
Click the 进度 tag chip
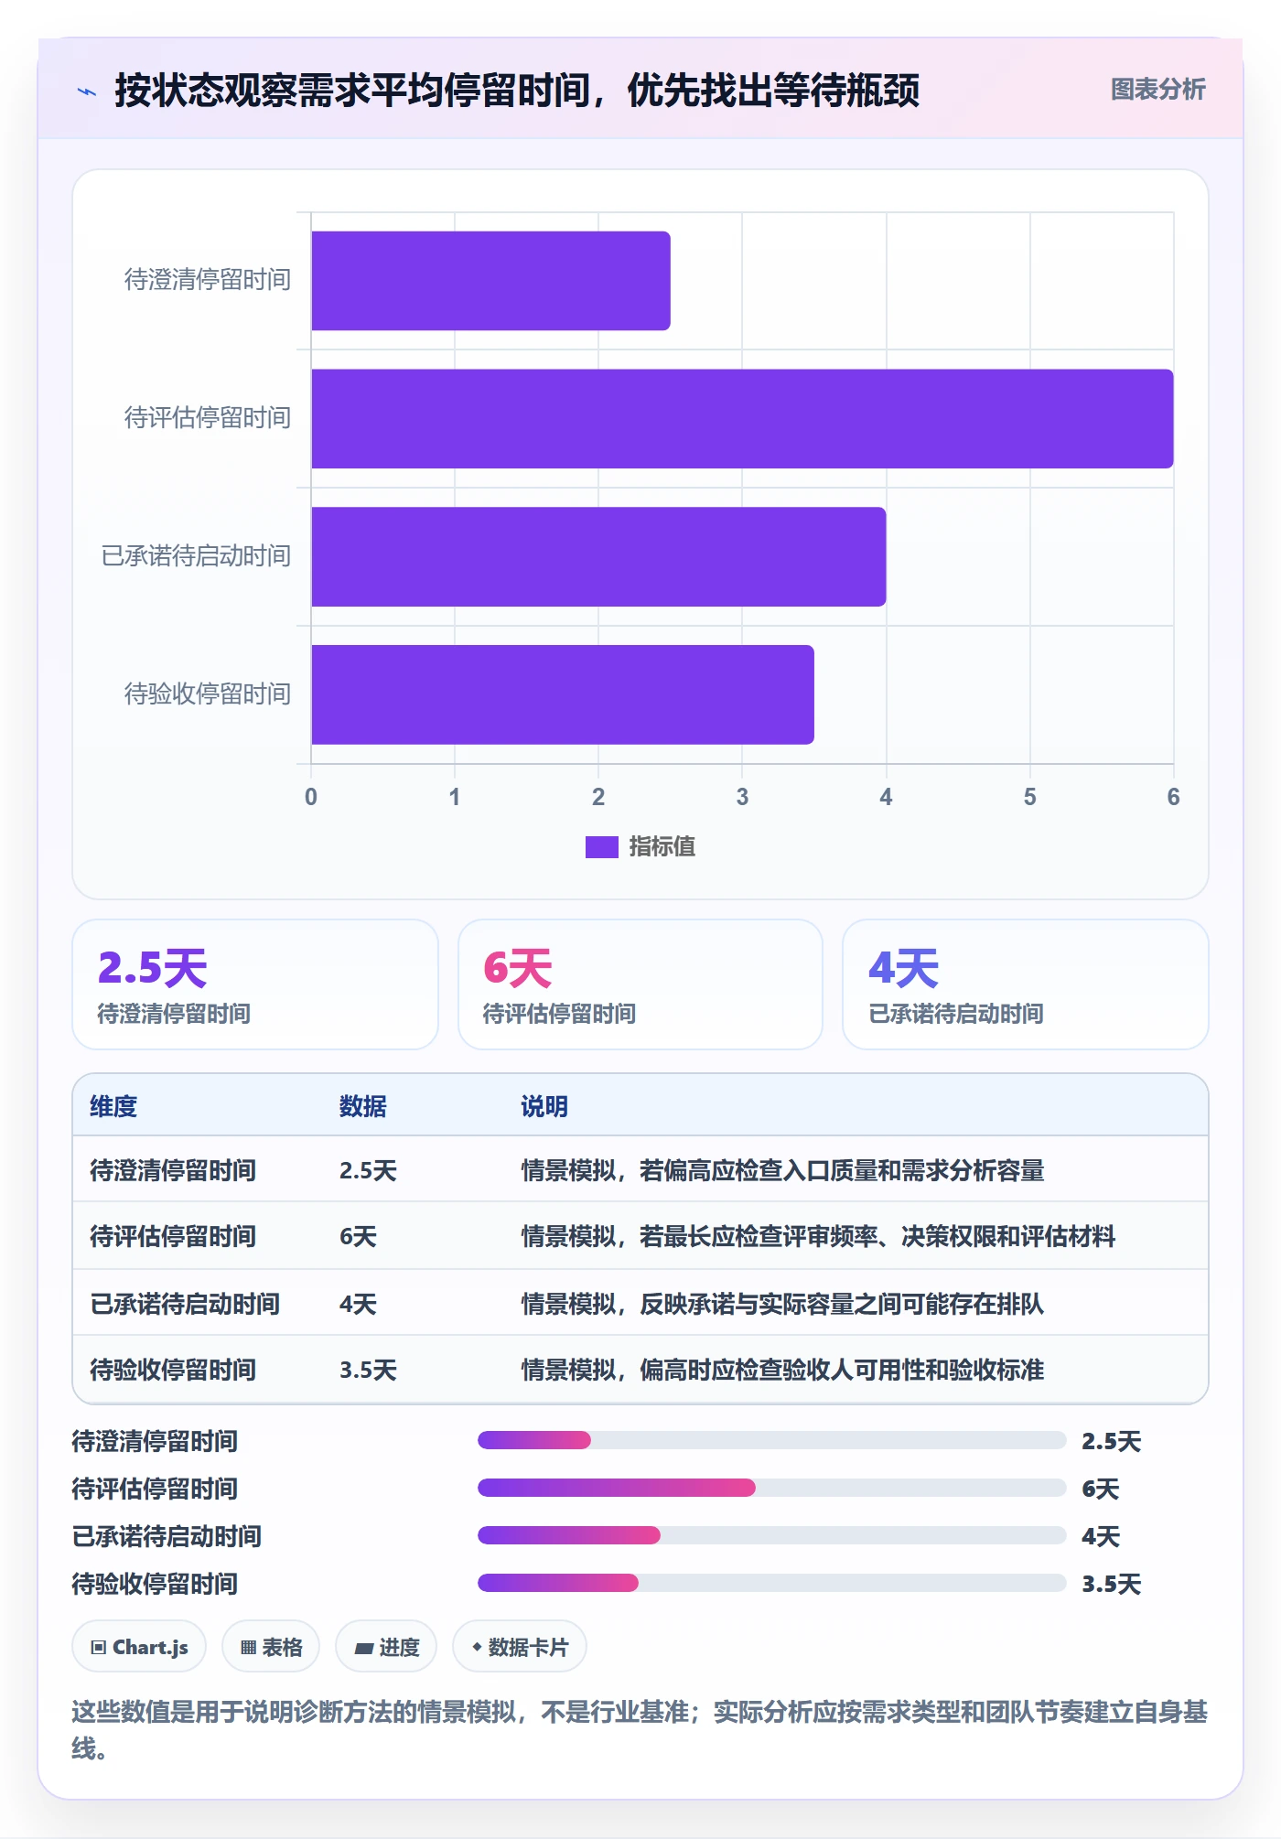click(x=386, y=1647)
